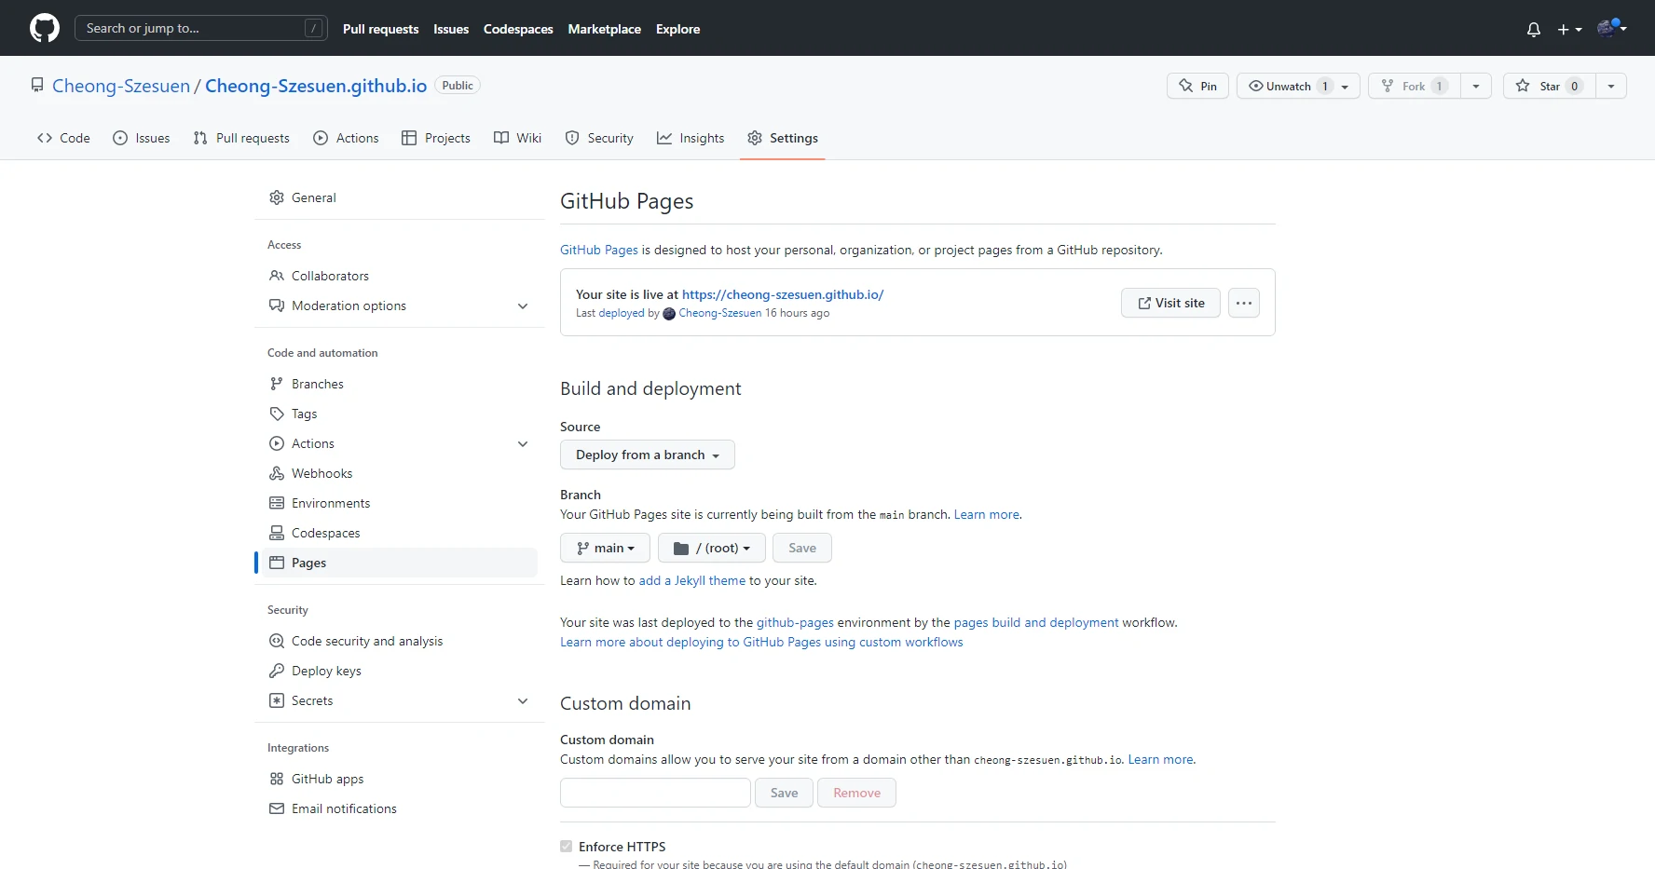Open the Deploy from a branch dropdown
Image resolution: width=1655 pixels, height=869 pixels.
point(647,455)
